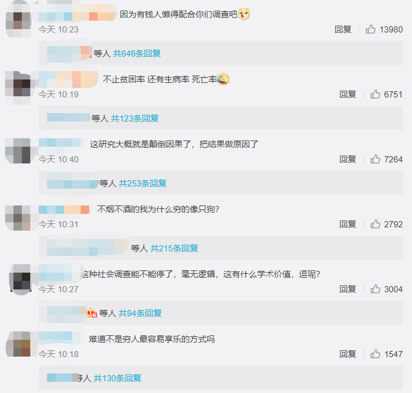Like the 不烟不酒 comment
The image size is (412, 393).
point(375,224)
